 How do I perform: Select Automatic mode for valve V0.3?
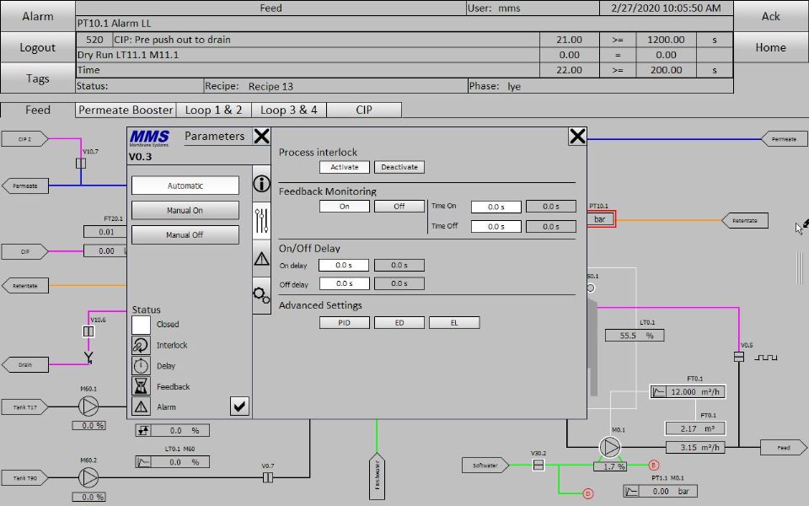coord(185,186)
